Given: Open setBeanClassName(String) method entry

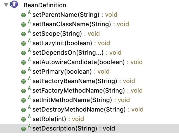Looking at the screenshot, I should click(x=72, y=24).
